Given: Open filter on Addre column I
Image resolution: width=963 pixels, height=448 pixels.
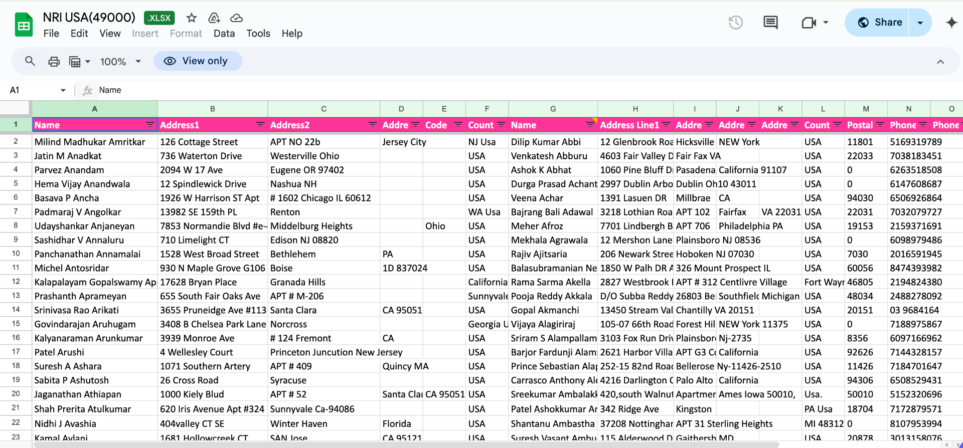Looking at the screenshot, I should point(709,124).
